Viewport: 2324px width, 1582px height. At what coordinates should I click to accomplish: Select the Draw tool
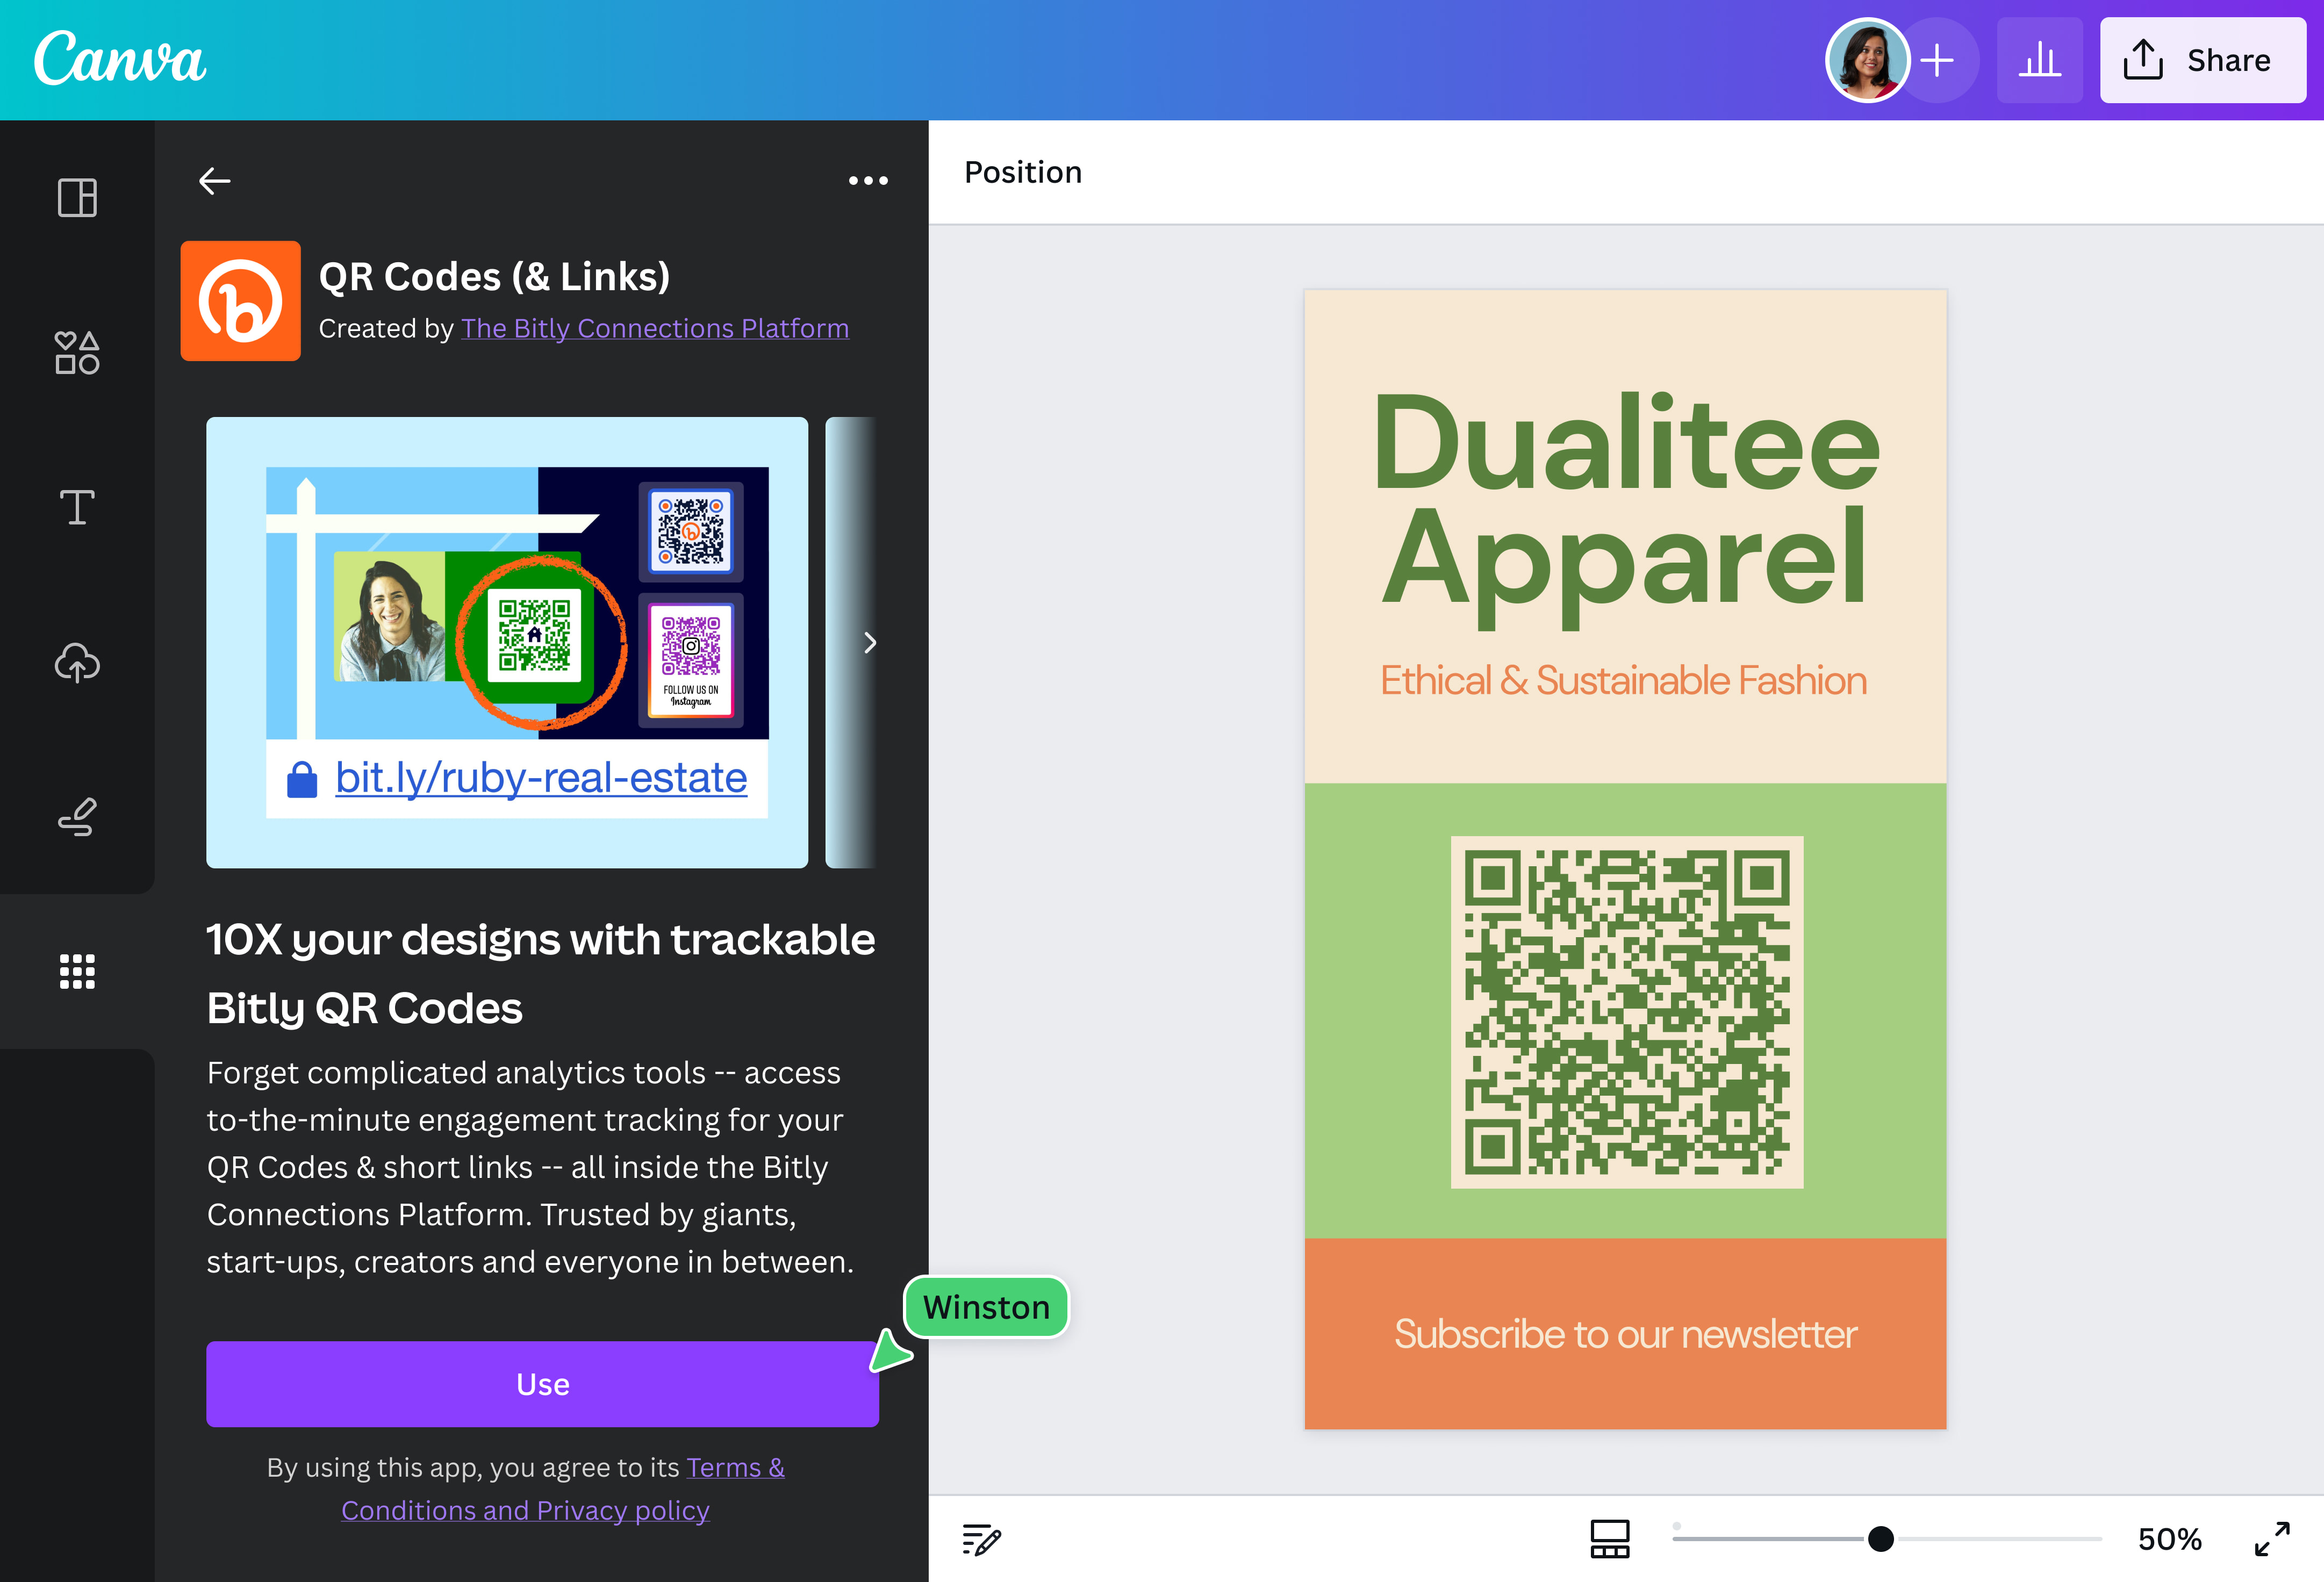click(77, 817)
